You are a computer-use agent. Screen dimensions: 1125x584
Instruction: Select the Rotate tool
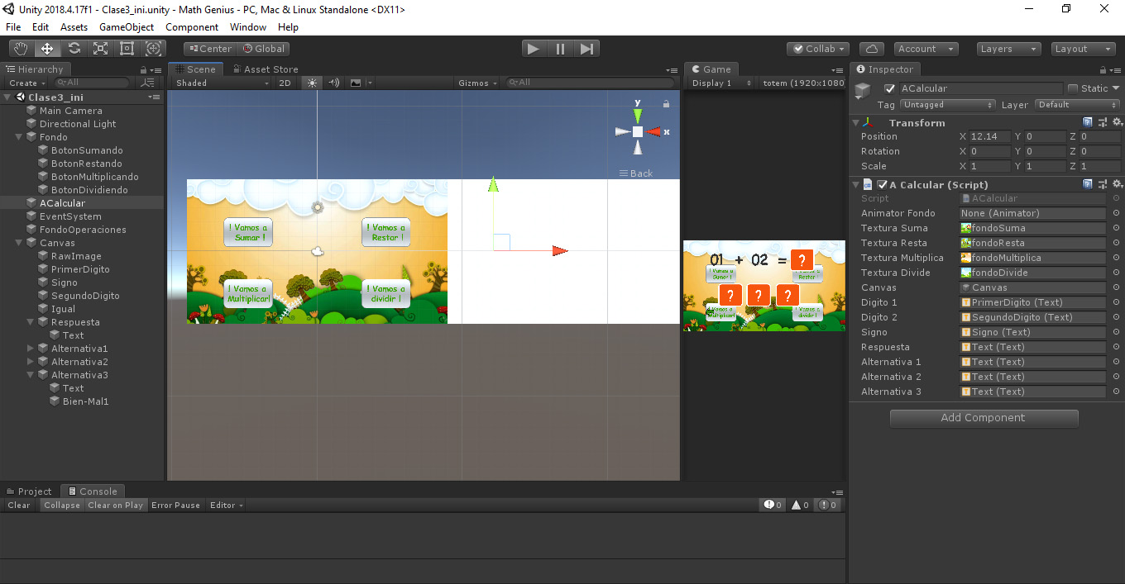(x=74, y=49)
